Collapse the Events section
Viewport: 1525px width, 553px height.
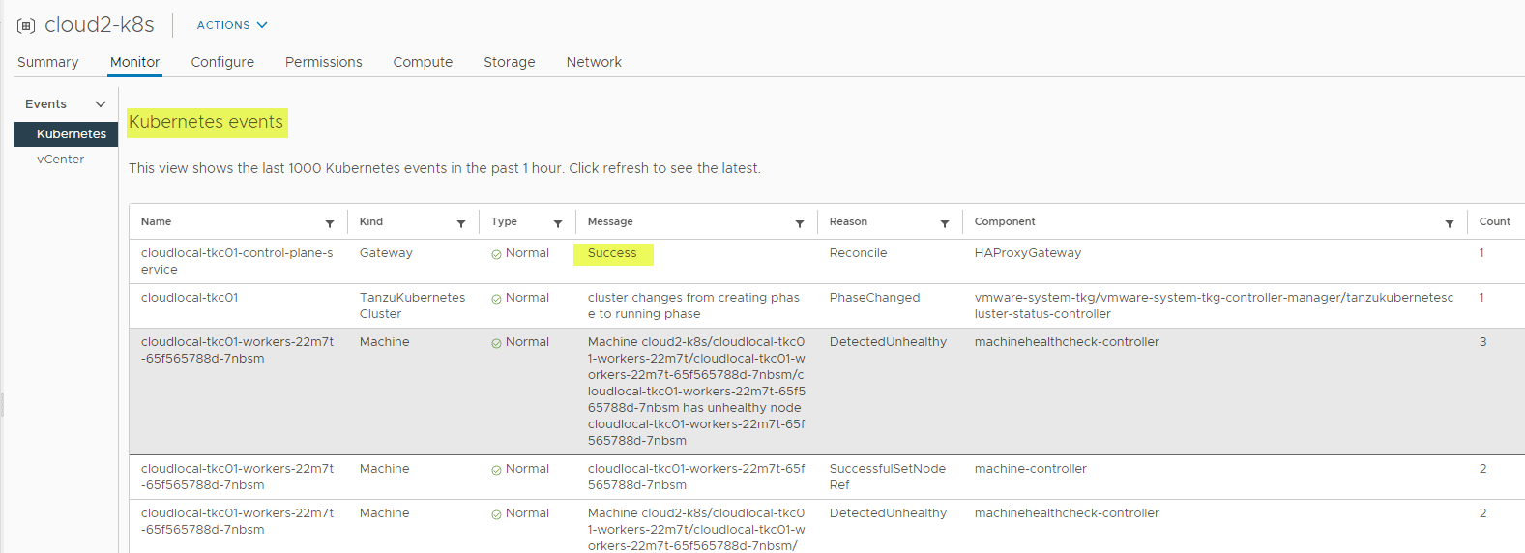pyautogui.click(x=100, y=104)
